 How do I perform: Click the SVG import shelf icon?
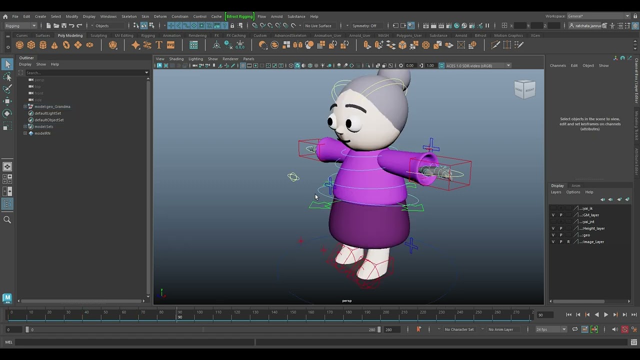click(170, 45)
